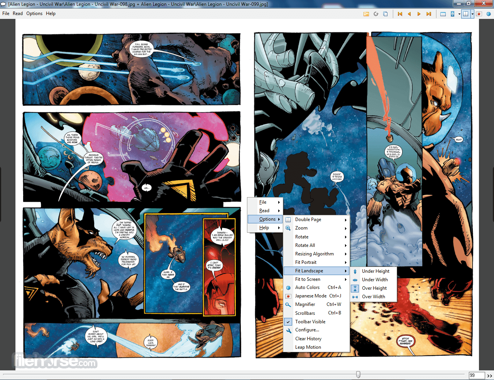Viewport: 494px width, 380px height.
Task: Click the blue fit-mode icon in toolbar
Action: (x=453, y=14)
